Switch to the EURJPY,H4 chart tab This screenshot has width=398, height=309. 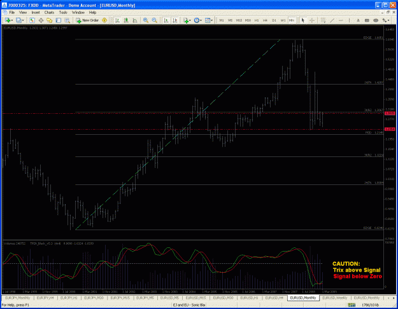pyautogui.click(x=45, y=298)
